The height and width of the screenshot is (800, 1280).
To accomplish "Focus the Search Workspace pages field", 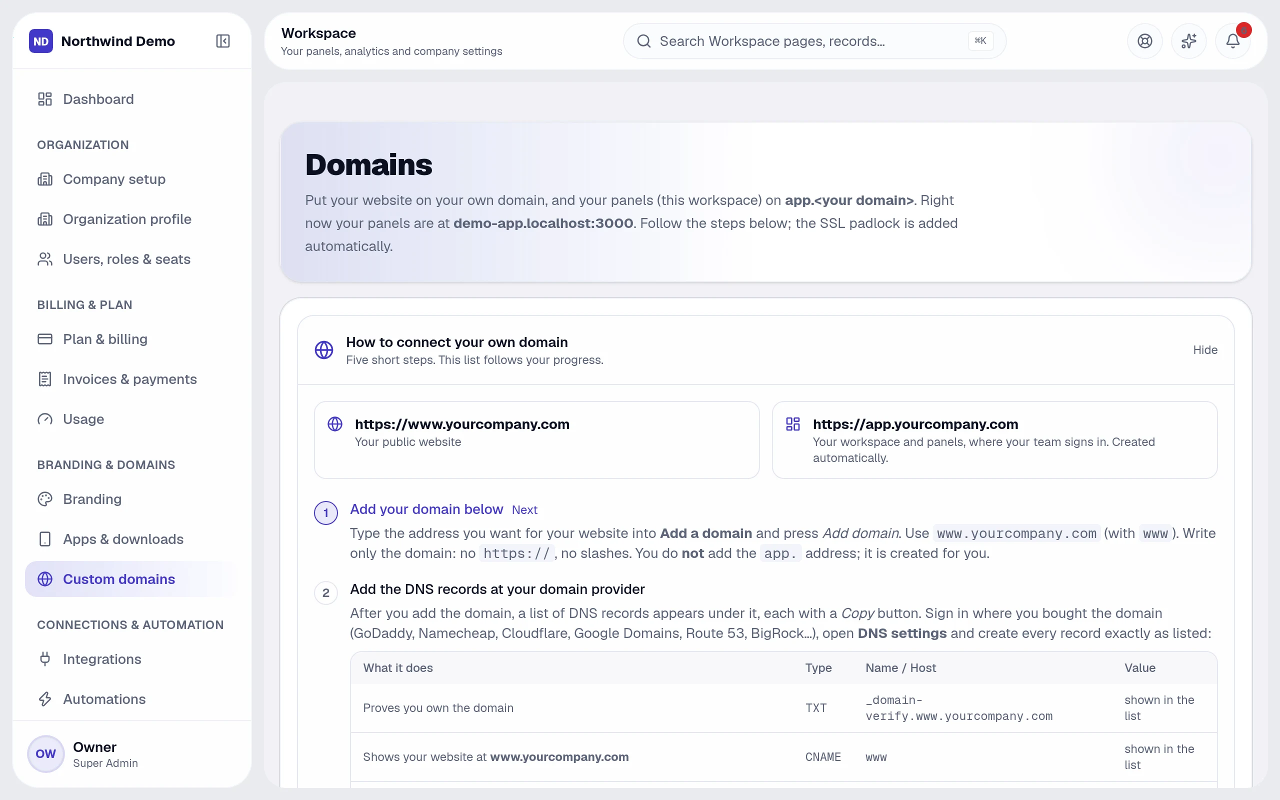I will (814, 40).
